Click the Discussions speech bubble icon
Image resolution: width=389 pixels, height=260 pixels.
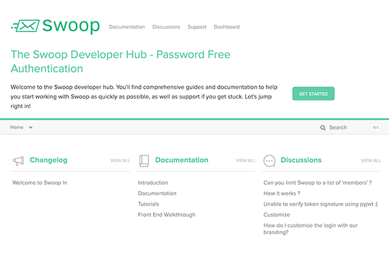click(270, 161)
